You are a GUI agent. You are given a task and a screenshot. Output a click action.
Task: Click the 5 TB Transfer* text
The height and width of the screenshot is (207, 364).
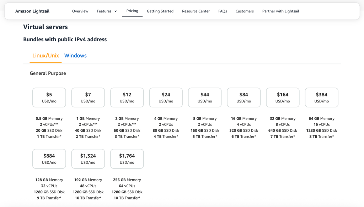point(205,137)
